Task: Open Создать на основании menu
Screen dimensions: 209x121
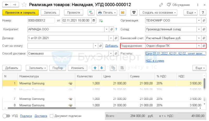Action: pyautogui.click(x=158, y=13)
